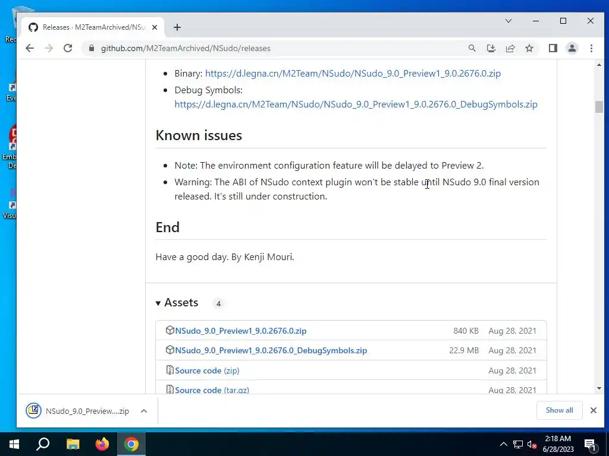Open the zoom magnifier in address bar

[x=472, y=48]
